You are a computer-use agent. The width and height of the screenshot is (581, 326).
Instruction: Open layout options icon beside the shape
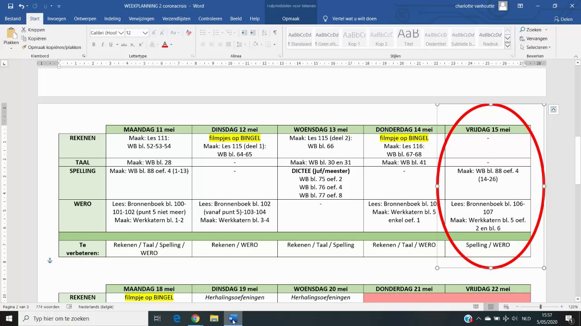553,109
